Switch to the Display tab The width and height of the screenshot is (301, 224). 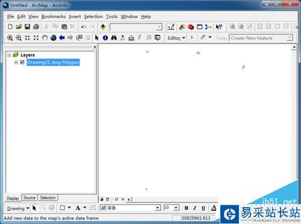[13, 198]
